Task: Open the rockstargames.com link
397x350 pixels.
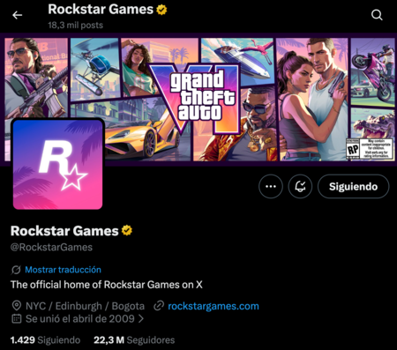Action: coord(213,306)
